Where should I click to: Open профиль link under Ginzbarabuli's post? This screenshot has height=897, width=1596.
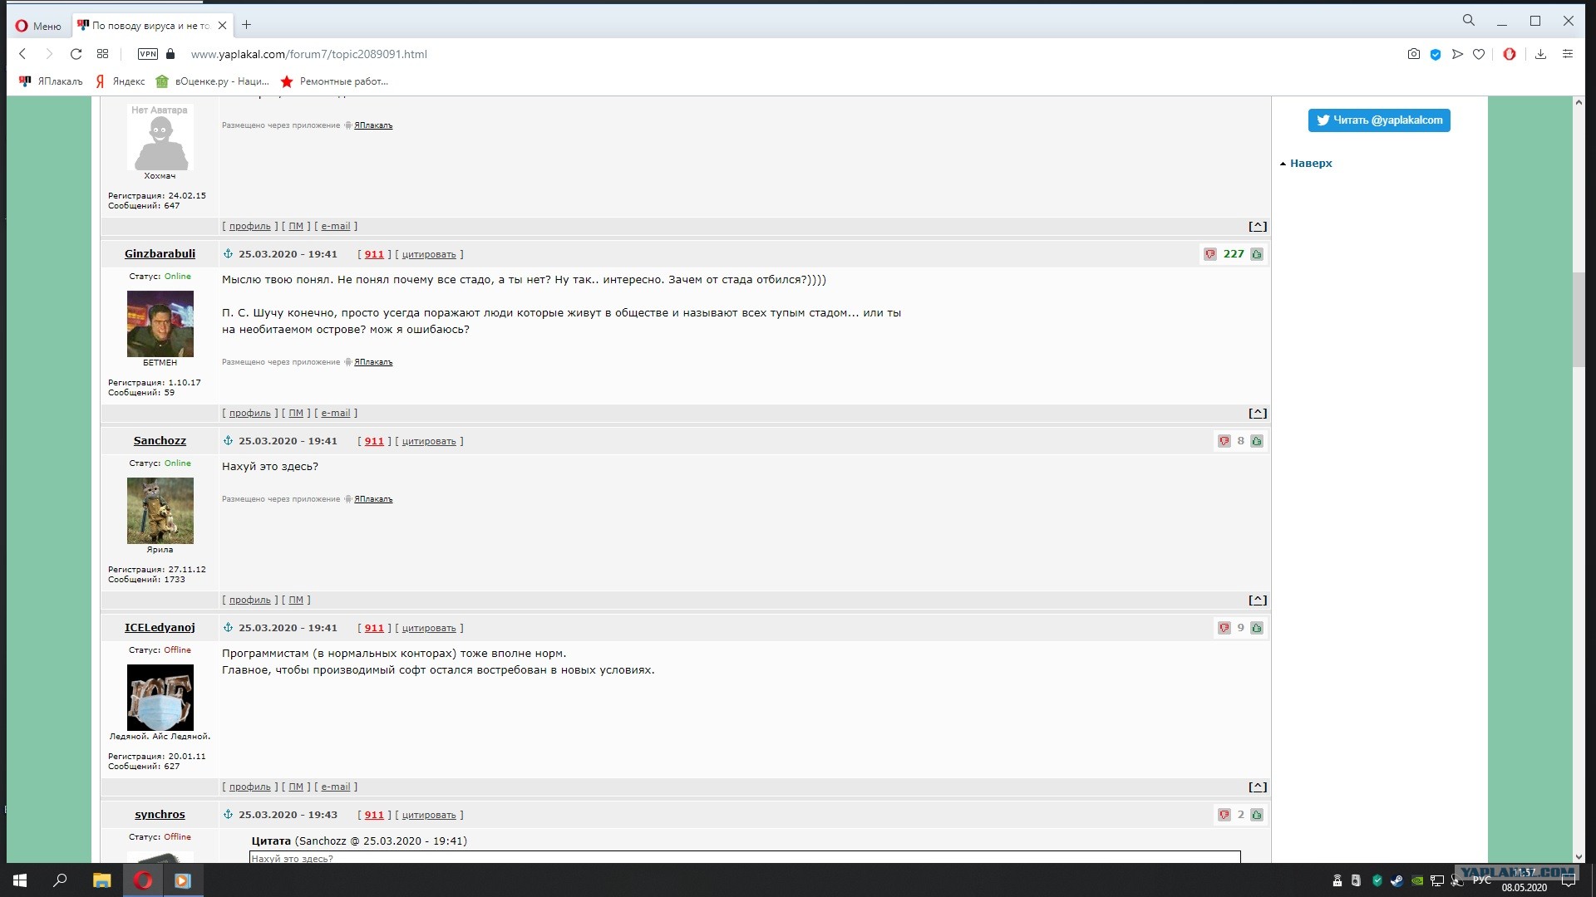pyautogui.click(x=250, y=413)
